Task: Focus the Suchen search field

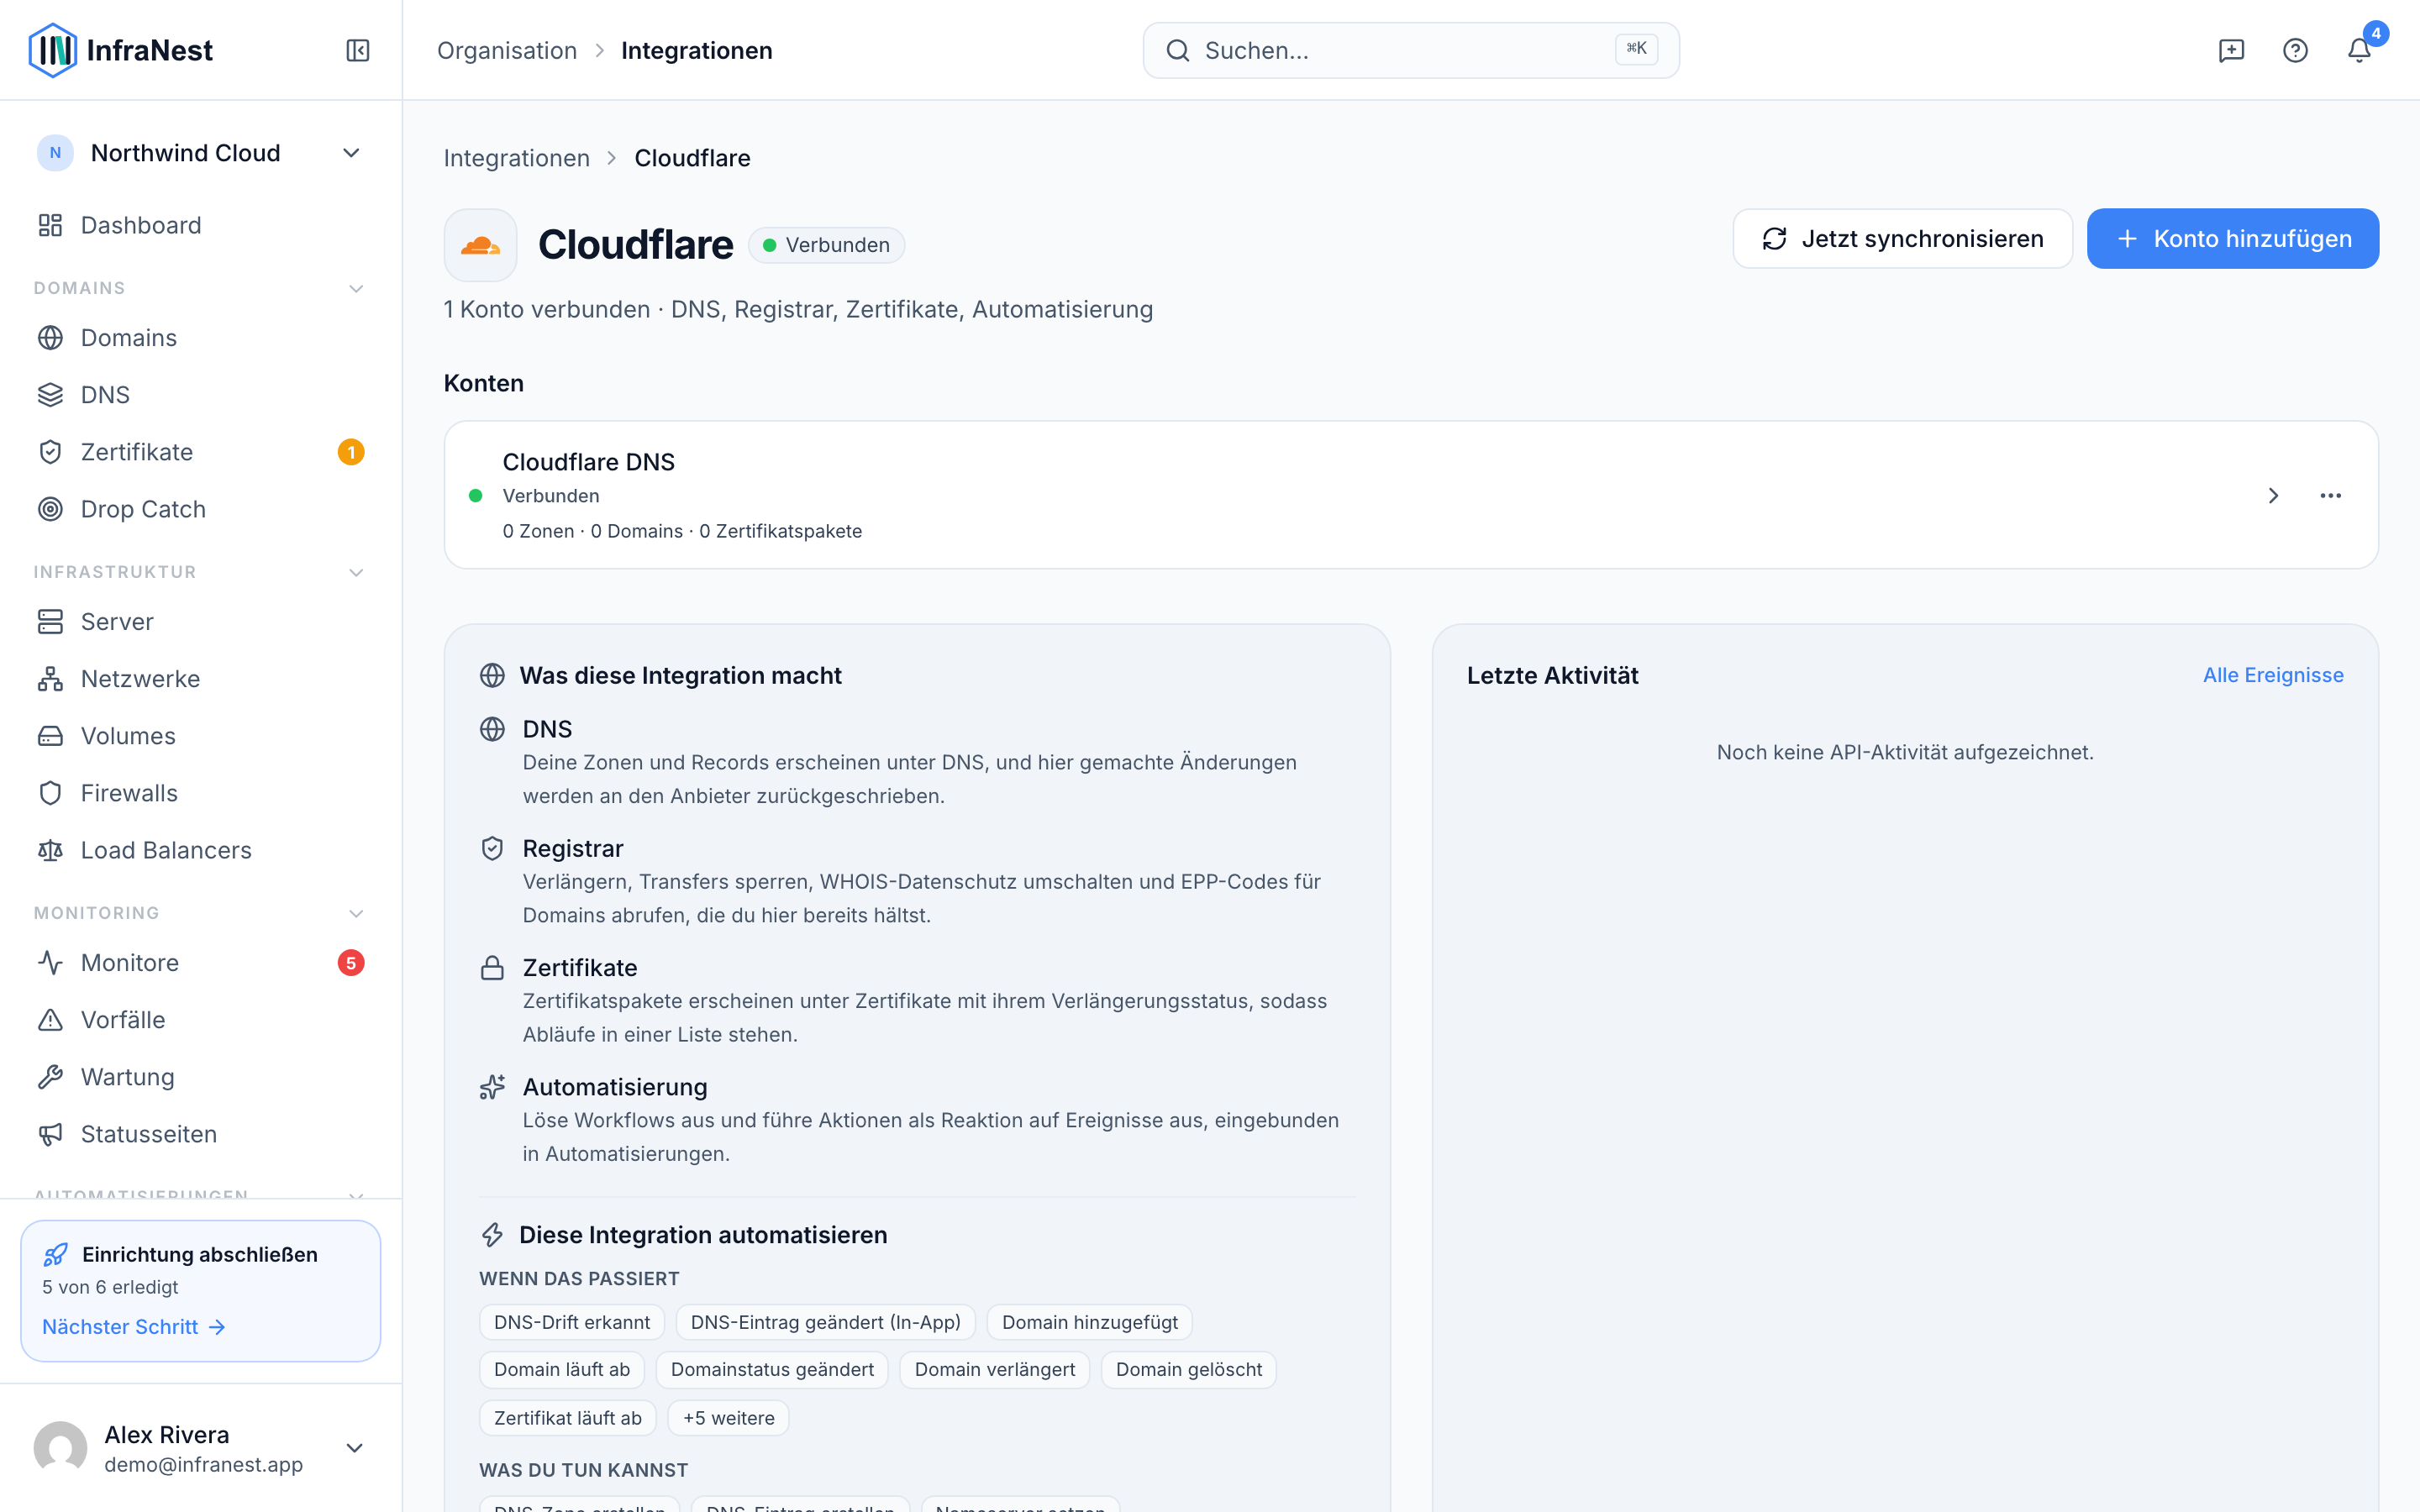Action: [x=1411, y=50]
